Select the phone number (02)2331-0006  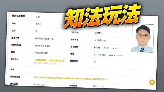[x=41, y=53]
